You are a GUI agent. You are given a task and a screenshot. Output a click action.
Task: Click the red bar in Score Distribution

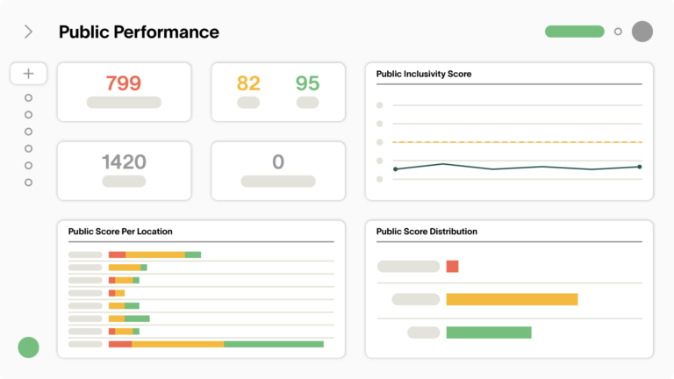(x=452, y=267)
